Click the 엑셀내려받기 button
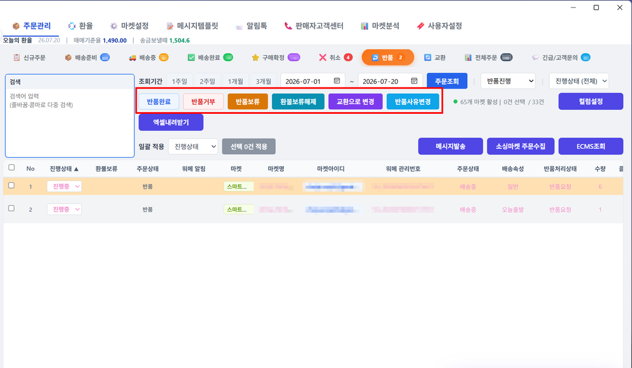 tap(171, 122)
